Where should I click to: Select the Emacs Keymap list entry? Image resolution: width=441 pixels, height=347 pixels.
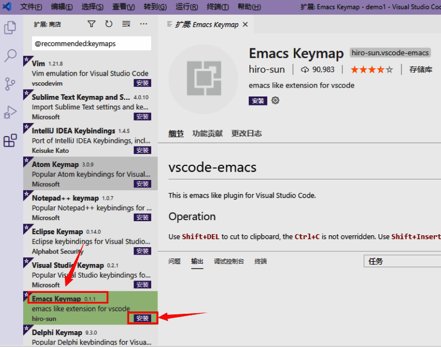pyautogui.click(x=90, y=308)
